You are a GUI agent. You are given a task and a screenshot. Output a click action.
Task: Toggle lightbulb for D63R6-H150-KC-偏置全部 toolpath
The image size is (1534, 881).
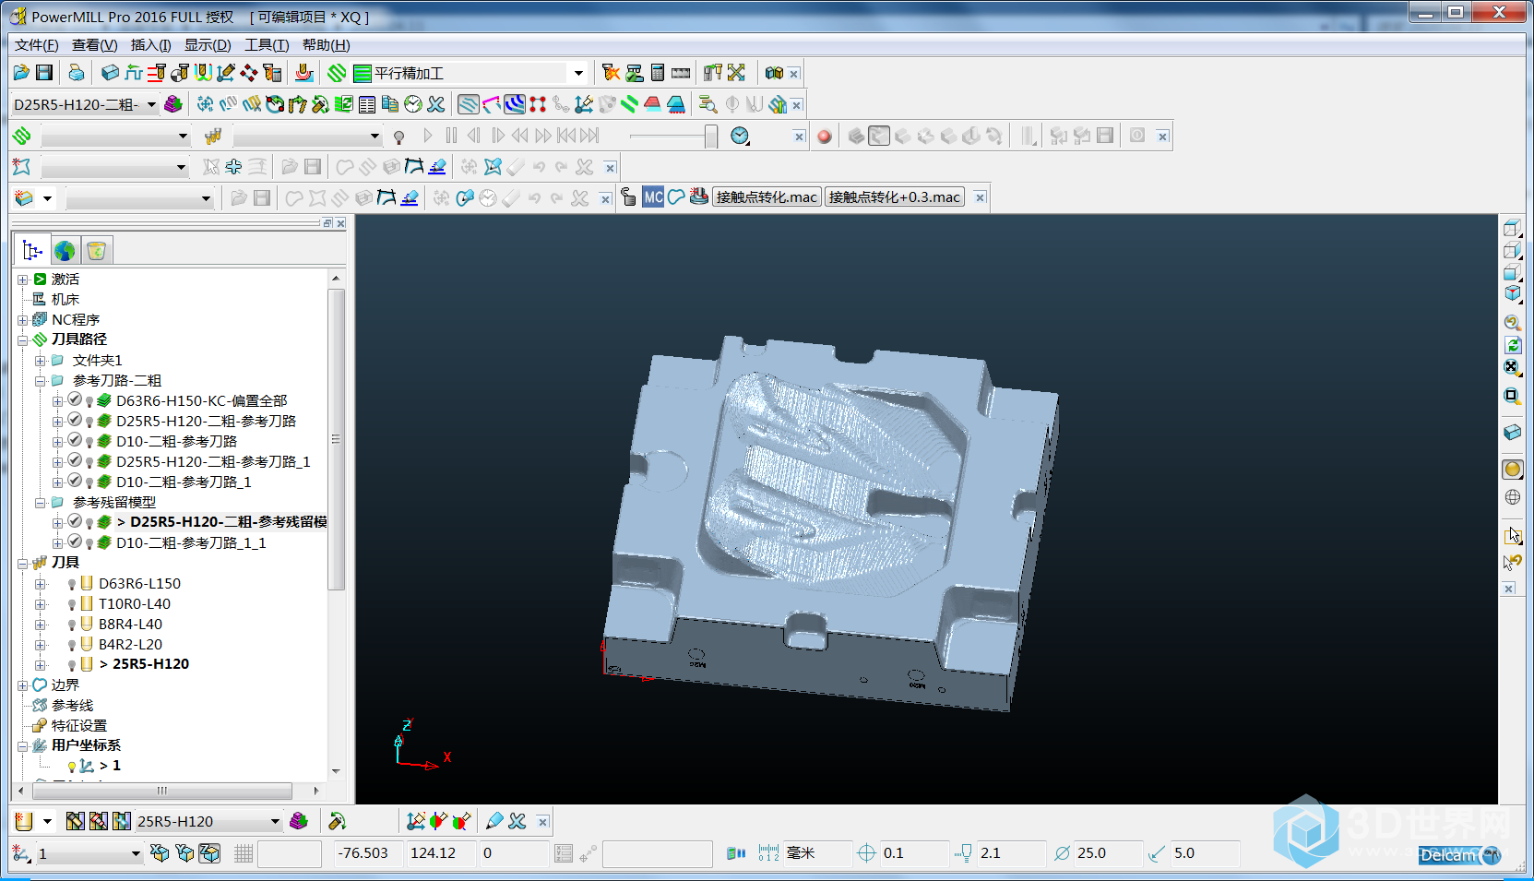[x=89, y=401]
